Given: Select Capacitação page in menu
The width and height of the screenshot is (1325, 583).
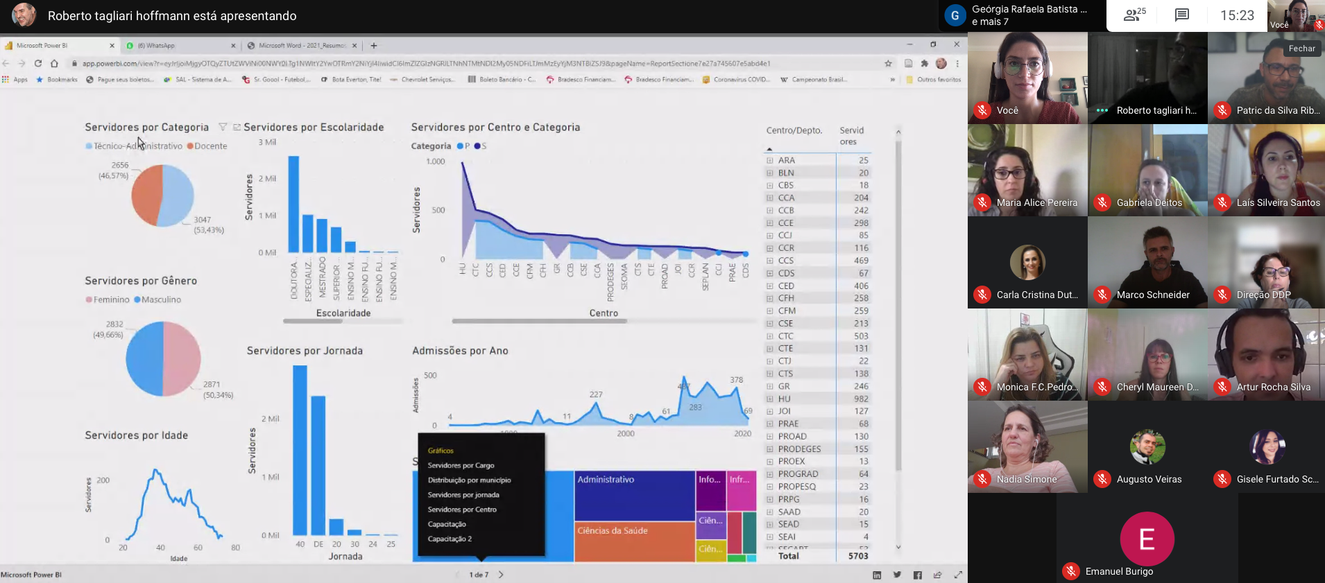Looking at the screenshot, I should 447,524.
